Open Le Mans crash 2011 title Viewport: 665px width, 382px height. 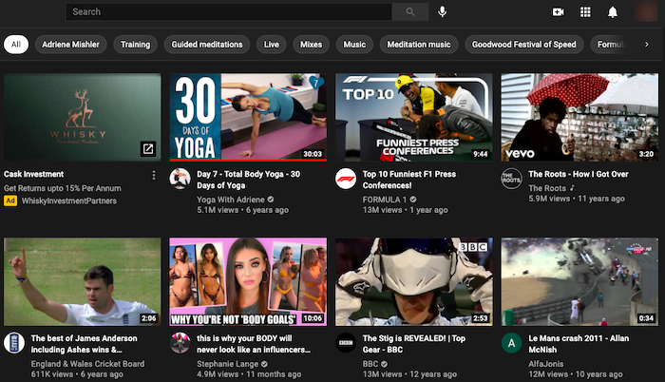click(x=579, y=344)
